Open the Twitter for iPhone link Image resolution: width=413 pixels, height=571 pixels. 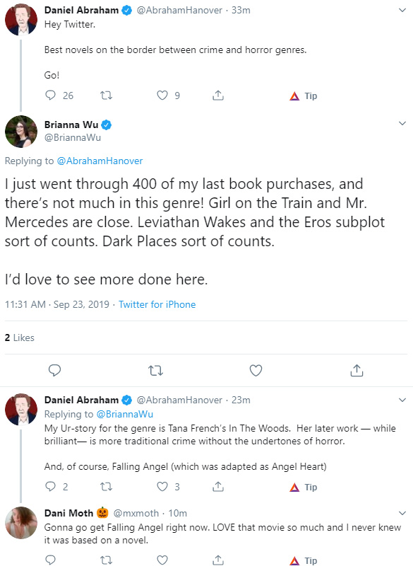(157, 304)
